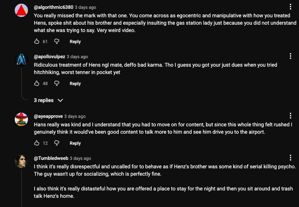
Task: Like the comment by @algorithmic6380
Action: pos(37,42)
